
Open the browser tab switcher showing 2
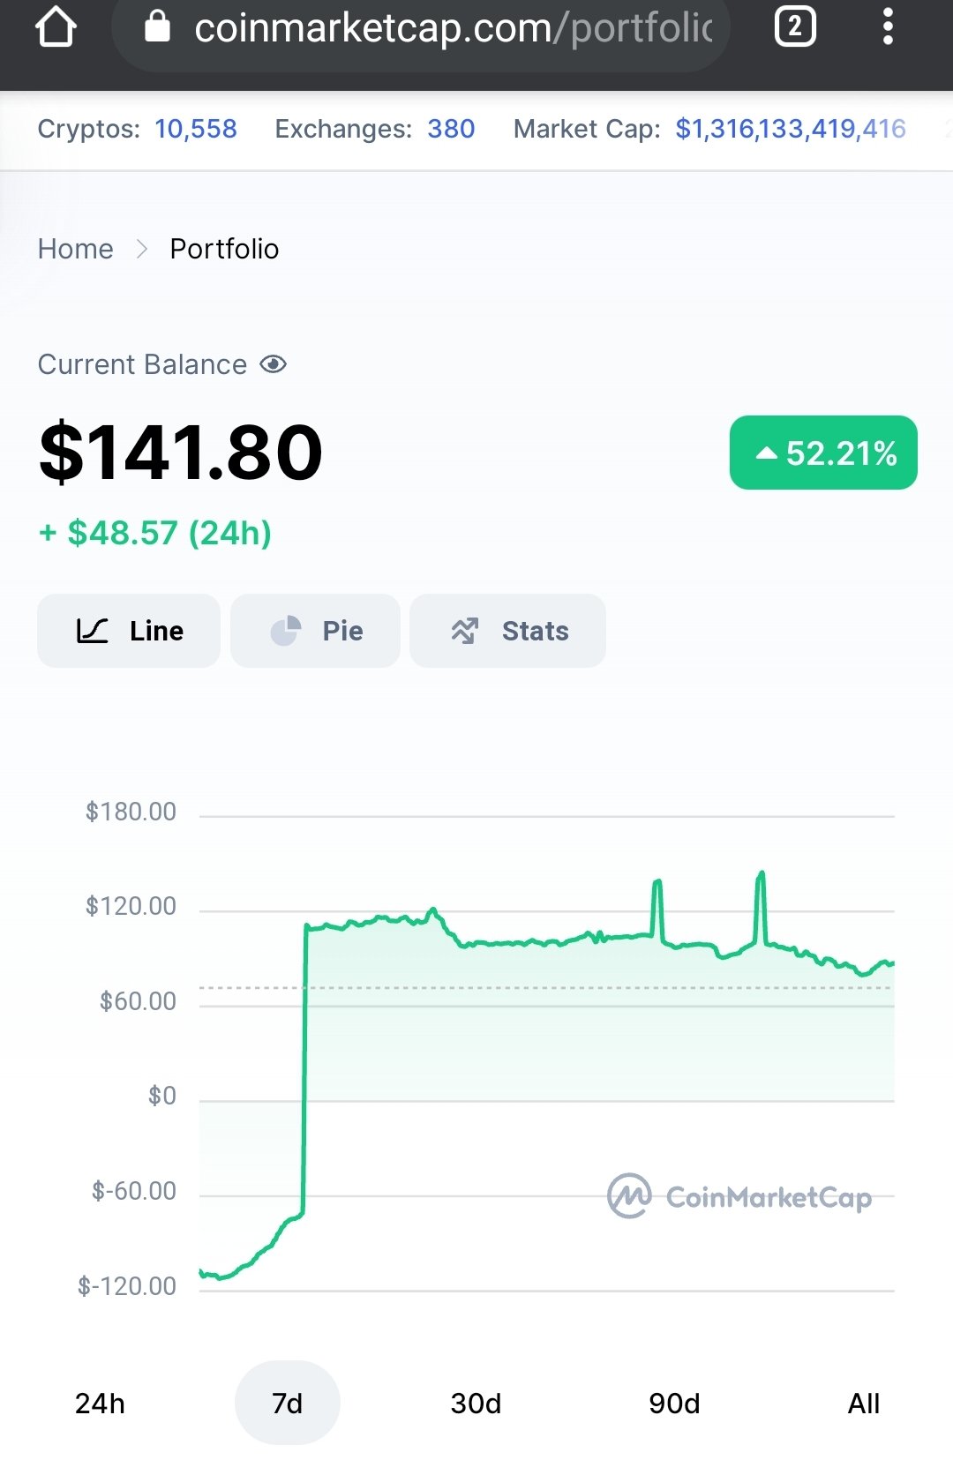pyautogui.click(x=794, y=27)
